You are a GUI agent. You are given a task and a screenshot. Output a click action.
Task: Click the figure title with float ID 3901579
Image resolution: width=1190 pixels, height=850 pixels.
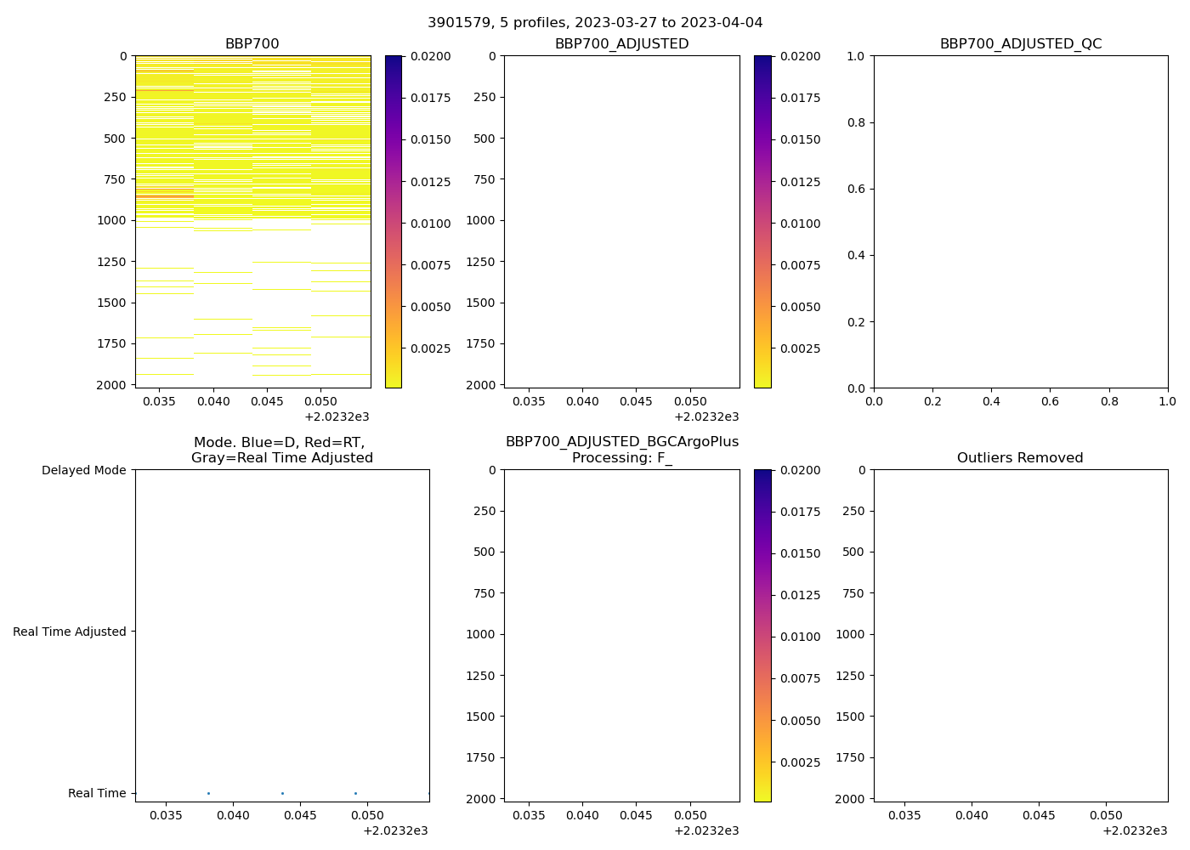[595, 23]
